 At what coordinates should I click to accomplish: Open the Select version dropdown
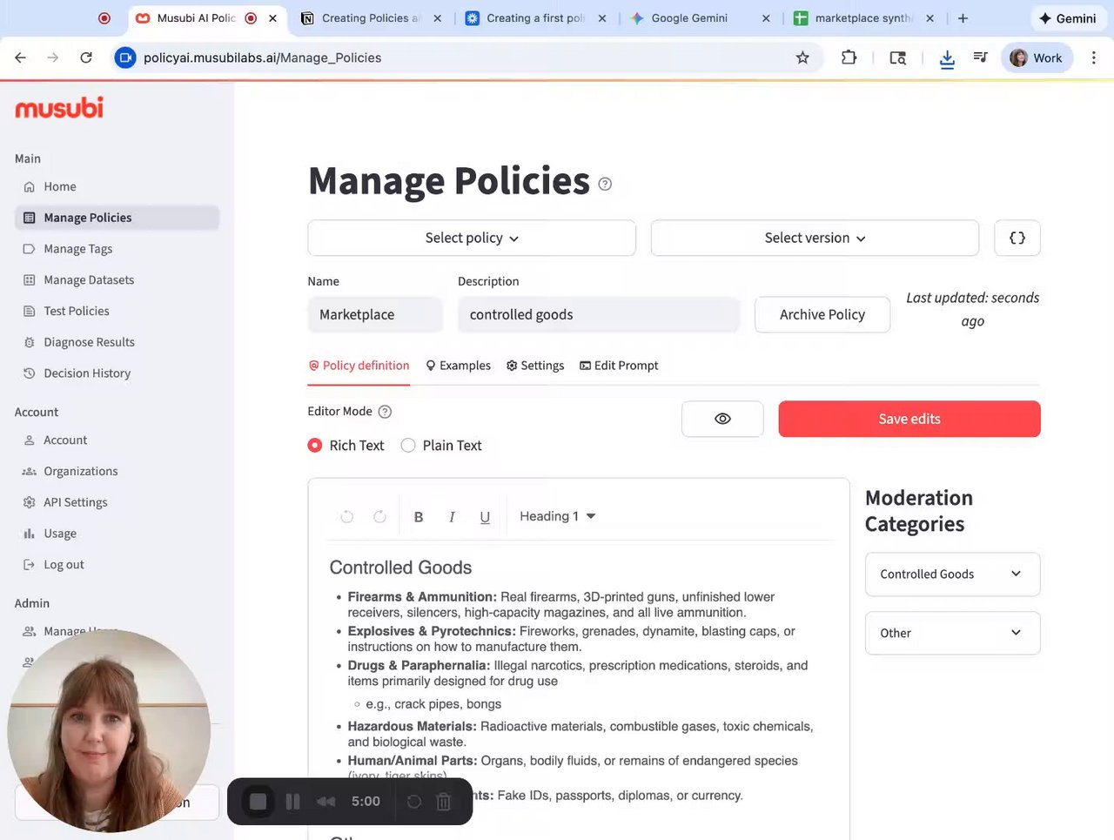coord(815,238)
